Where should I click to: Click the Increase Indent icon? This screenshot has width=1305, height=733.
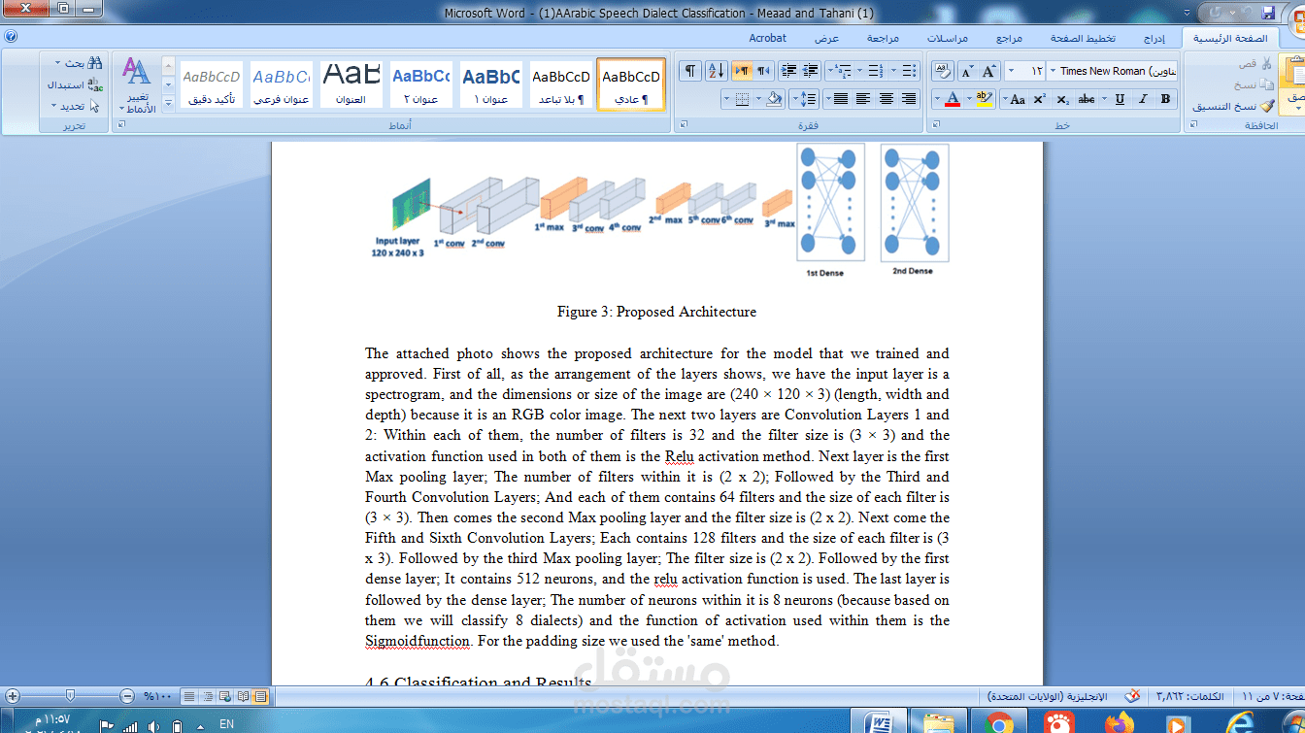click(x=787, y=71)
